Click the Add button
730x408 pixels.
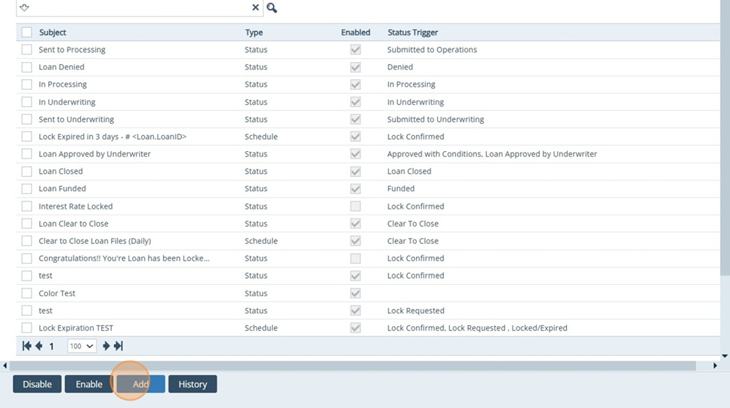point(140,384)
